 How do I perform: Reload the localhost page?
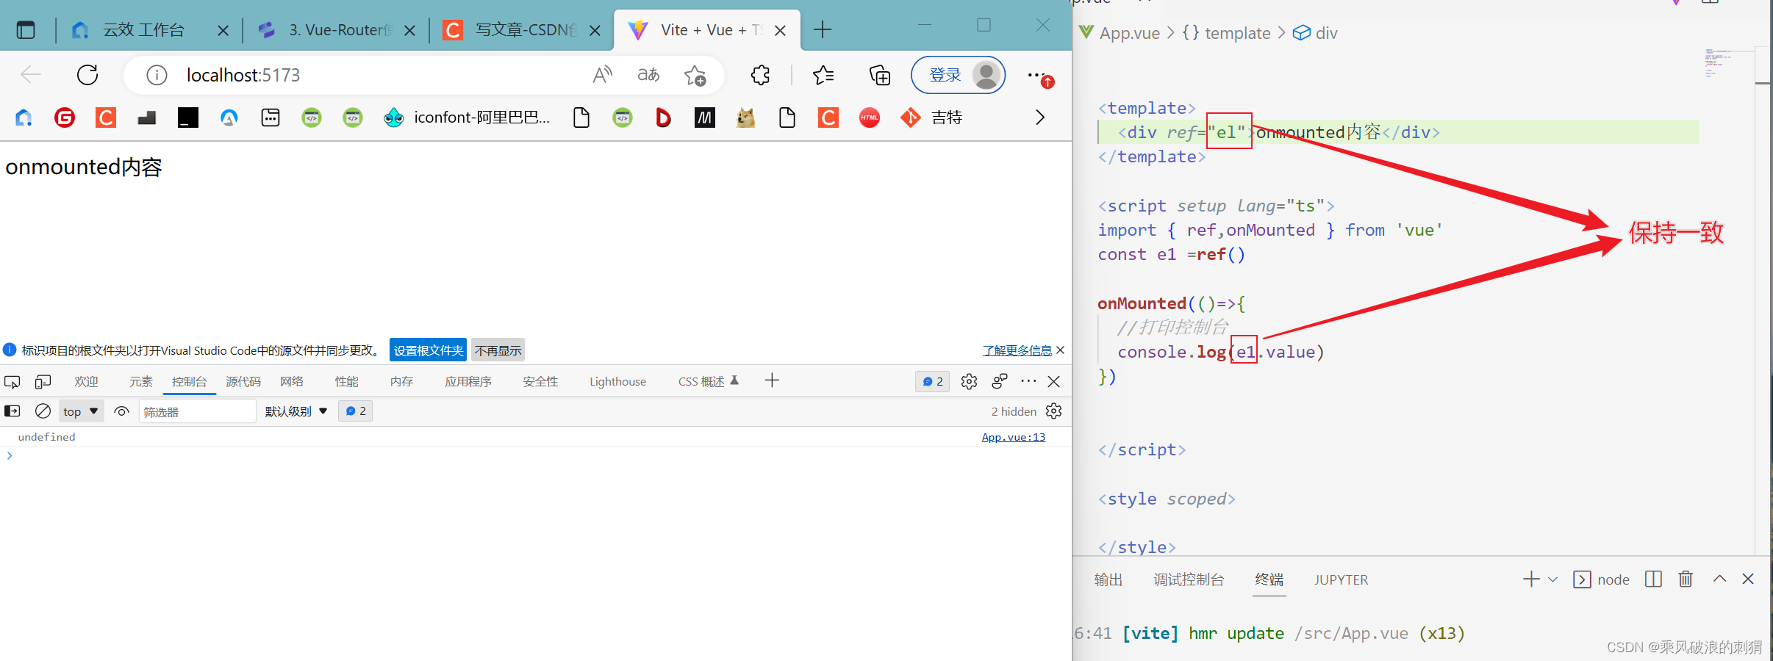click(x=87, y=75)
